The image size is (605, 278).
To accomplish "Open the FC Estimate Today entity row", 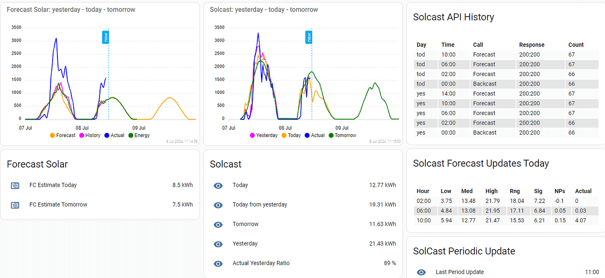I will click(x=53, y=185).
